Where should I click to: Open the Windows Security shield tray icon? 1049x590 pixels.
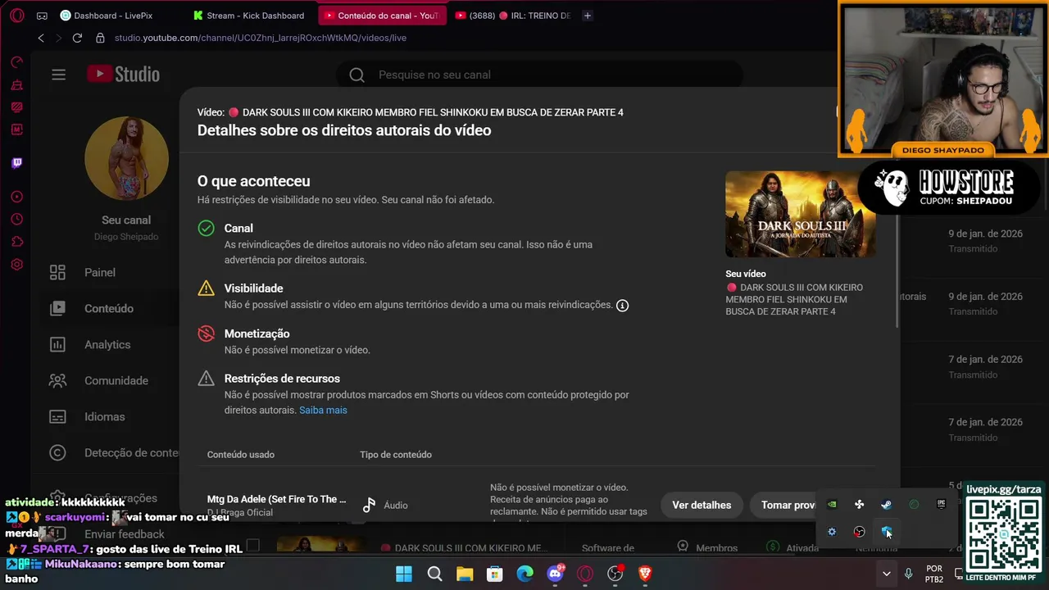[886, 532]
